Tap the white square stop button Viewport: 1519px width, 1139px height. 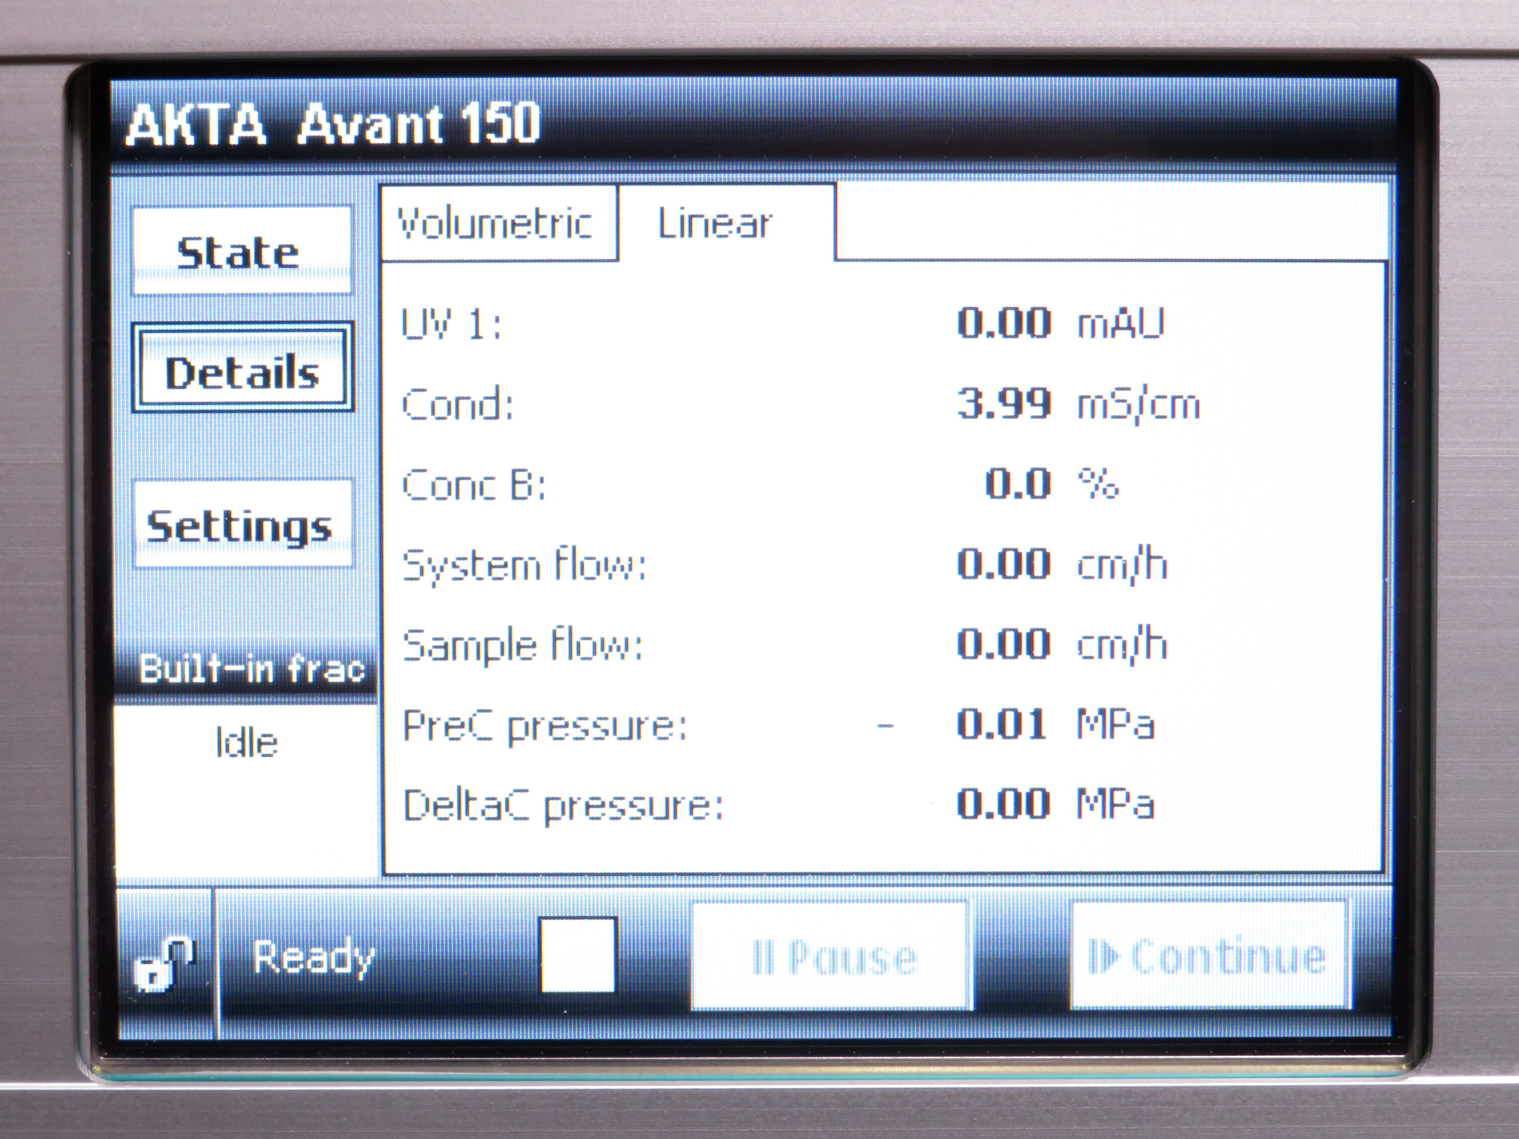578,955
